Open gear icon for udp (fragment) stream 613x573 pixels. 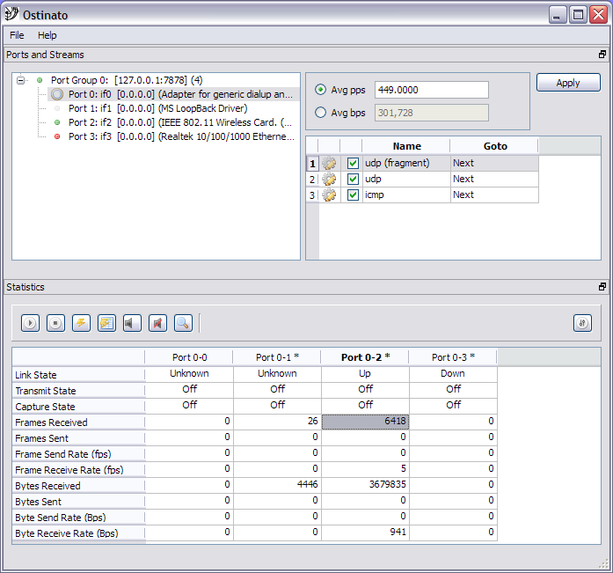[x=329, y=163]
